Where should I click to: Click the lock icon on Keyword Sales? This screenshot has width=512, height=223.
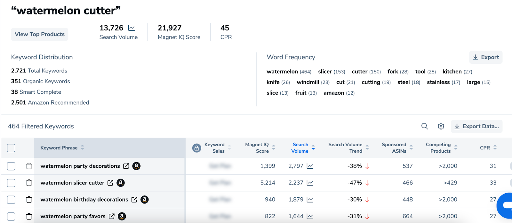(196, 148)
